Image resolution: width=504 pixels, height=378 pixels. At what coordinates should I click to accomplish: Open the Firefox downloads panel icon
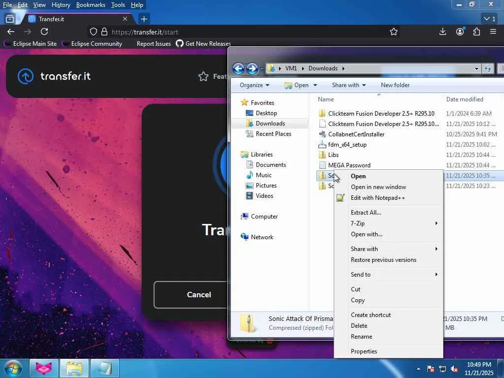tap(442, 31)
